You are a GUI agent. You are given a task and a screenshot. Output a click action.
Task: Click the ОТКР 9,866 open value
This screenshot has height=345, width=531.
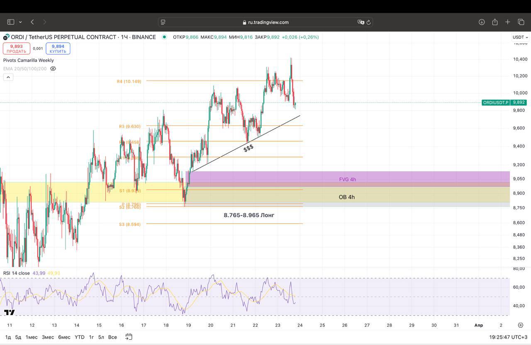click(186, 37)
